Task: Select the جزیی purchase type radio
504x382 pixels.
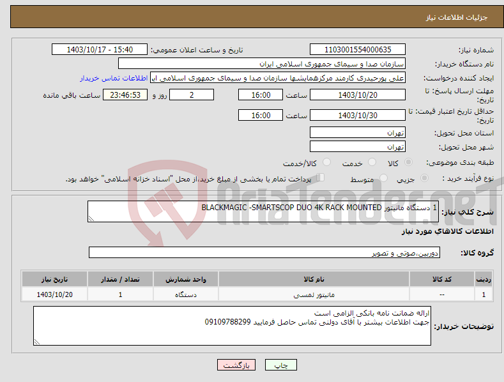Action: pos(424,178)
